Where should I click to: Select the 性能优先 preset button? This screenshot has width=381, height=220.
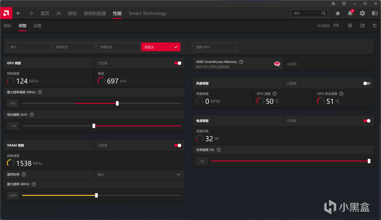(118, 47)
